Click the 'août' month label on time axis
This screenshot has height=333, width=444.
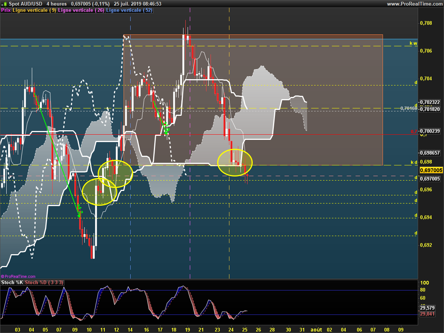tap(316, 329)
